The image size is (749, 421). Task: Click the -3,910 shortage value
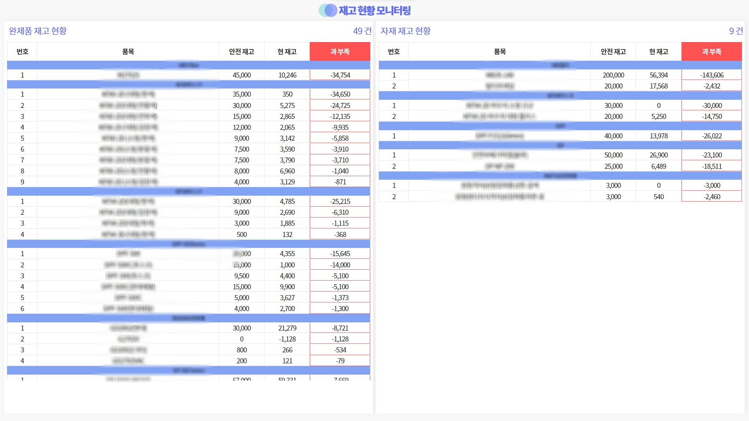[340, 149]
